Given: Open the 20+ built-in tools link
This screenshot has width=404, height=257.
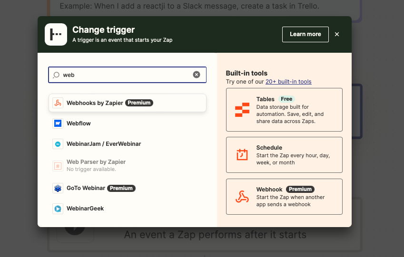Looking at the screenshot, I should (x=288, y=82).
